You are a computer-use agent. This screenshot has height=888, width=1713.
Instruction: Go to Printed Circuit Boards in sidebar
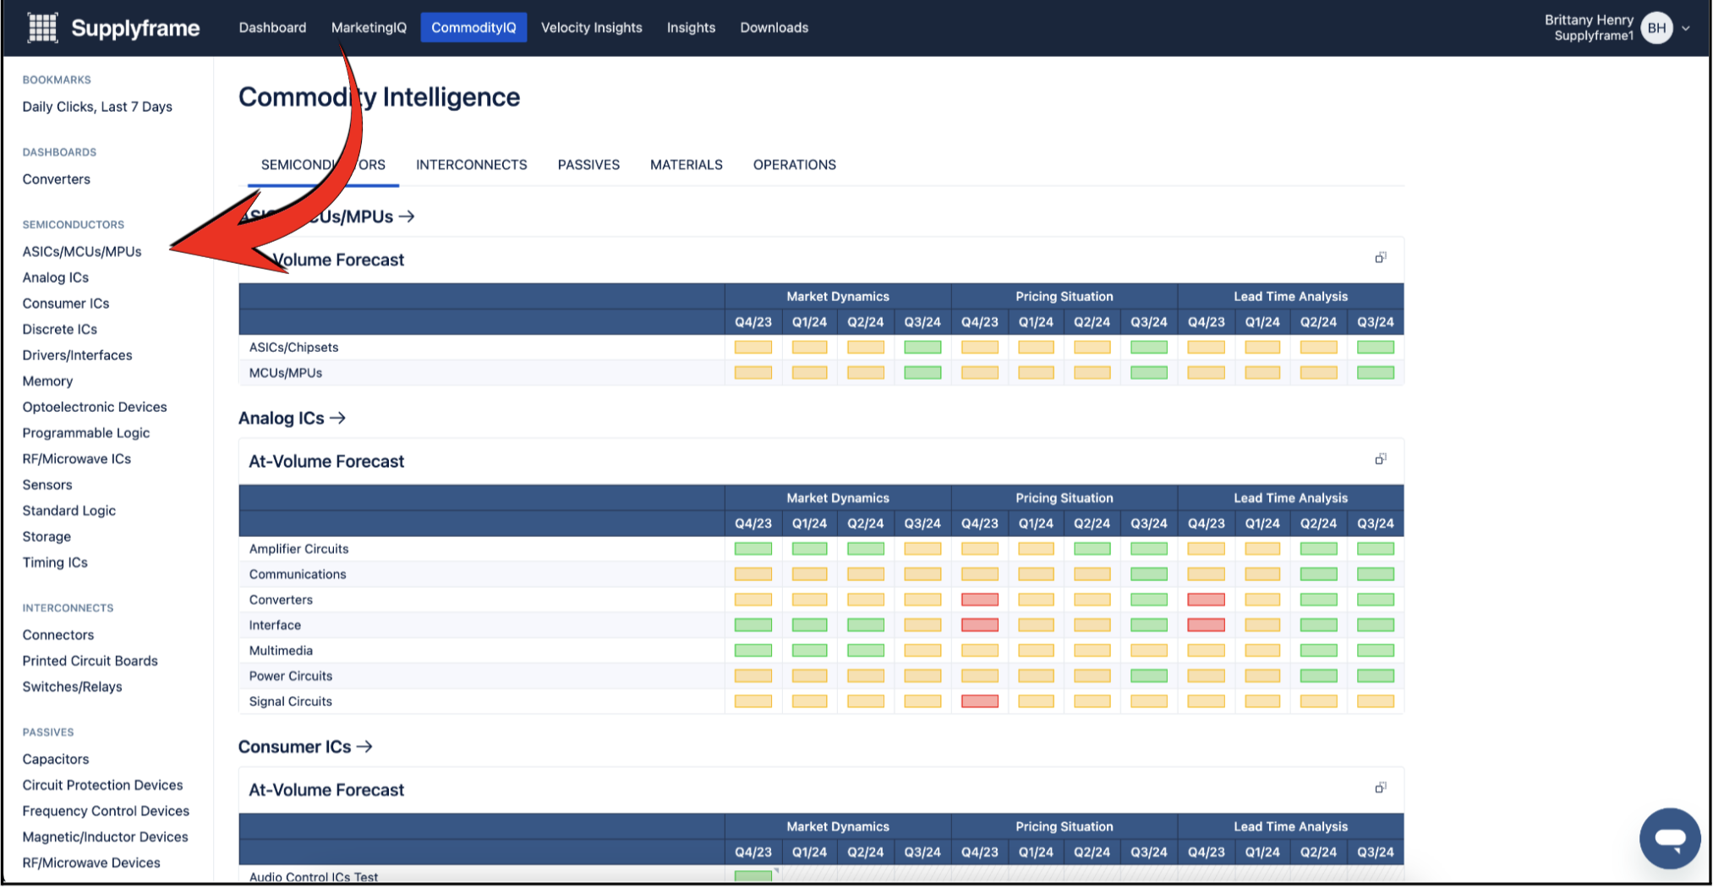(90, 661)
